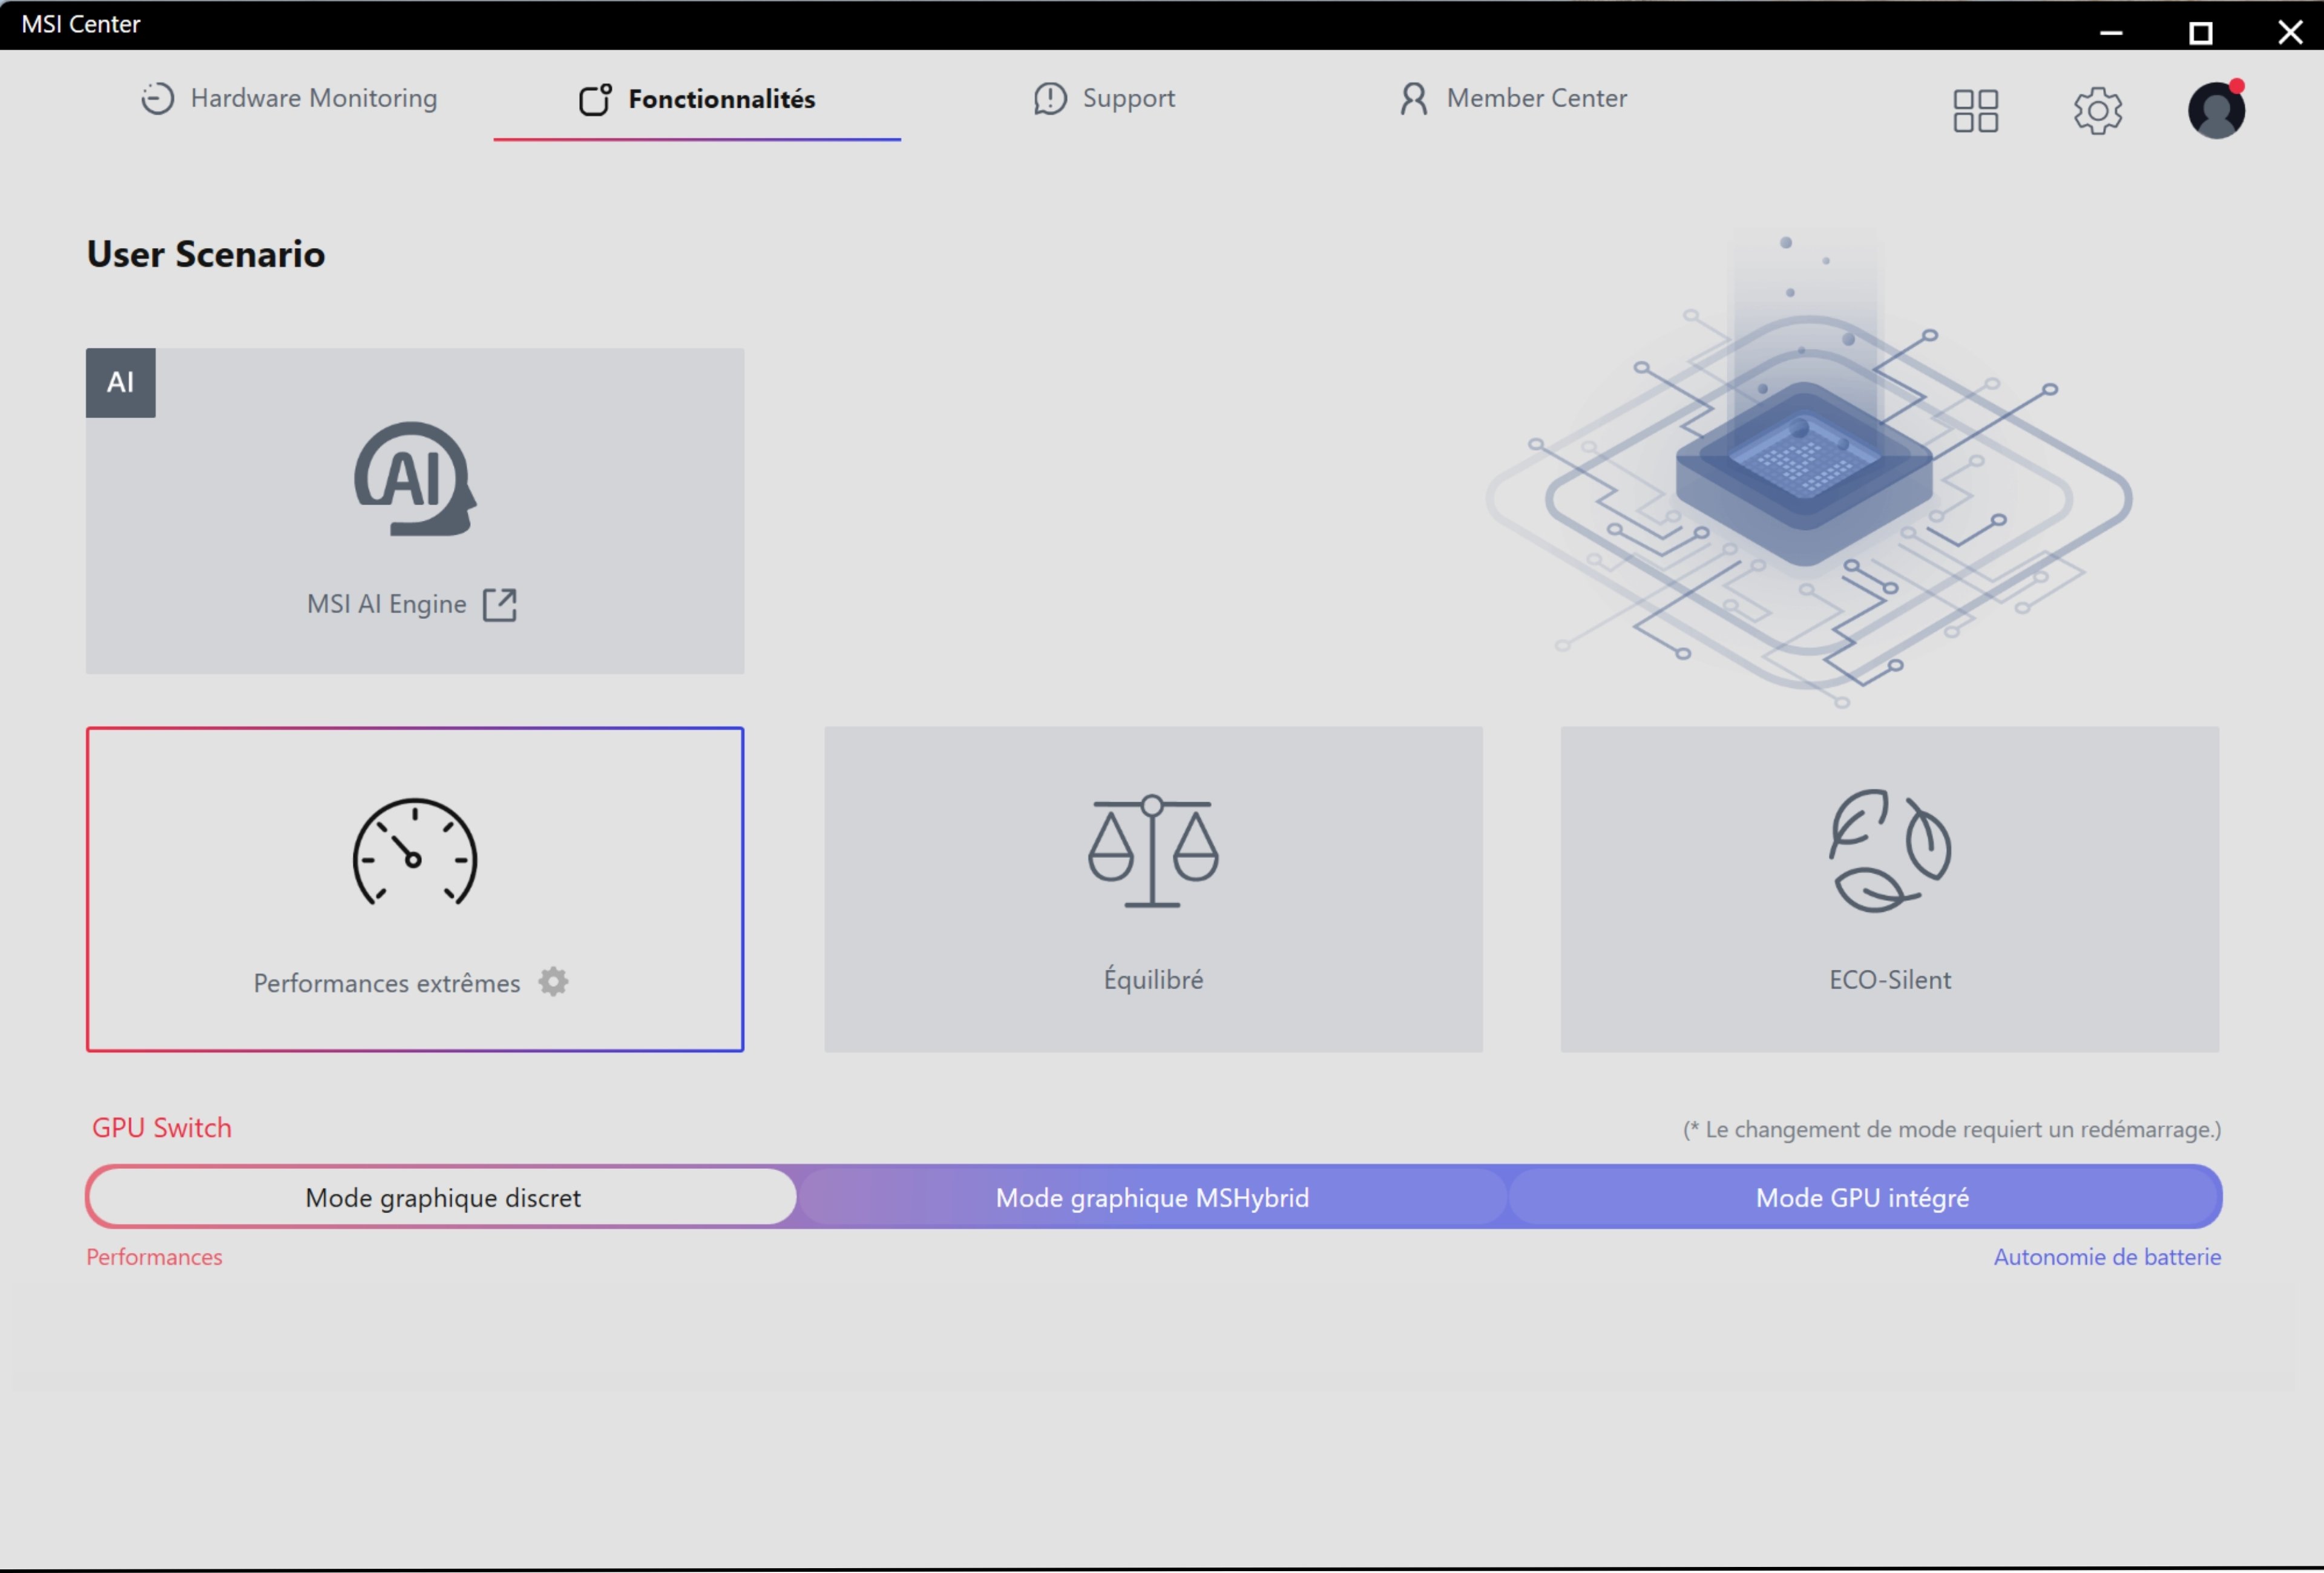Choose Mode graphique discret
Image resolution: width=2324 pixels, height=1573 pixels.
click(x=443, y=1197)
